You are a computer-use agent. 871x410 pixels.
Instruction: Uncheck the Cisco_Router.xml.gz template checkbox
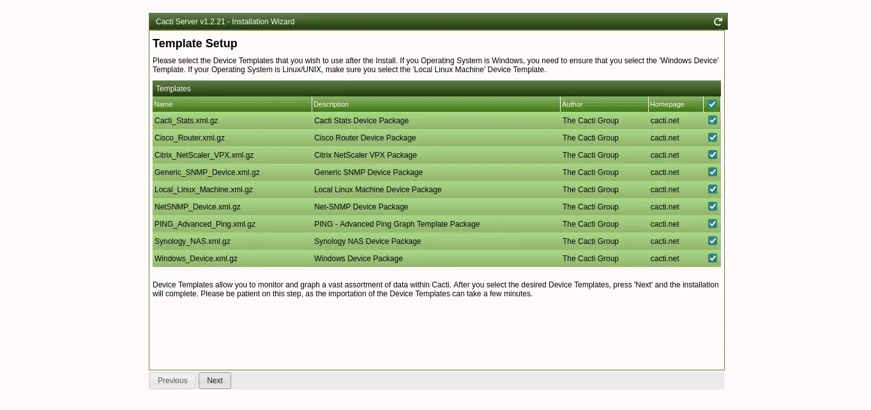pos(713,137)
